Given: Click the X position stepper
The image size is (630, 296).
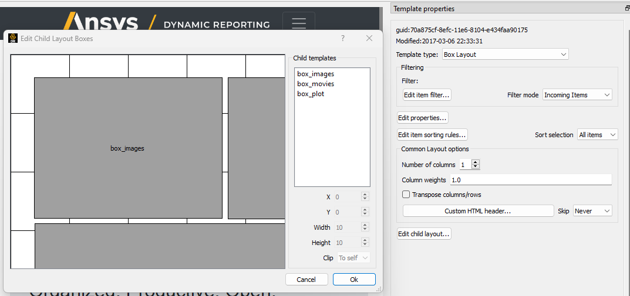Looking at the screenshot, I should (365, 197).
